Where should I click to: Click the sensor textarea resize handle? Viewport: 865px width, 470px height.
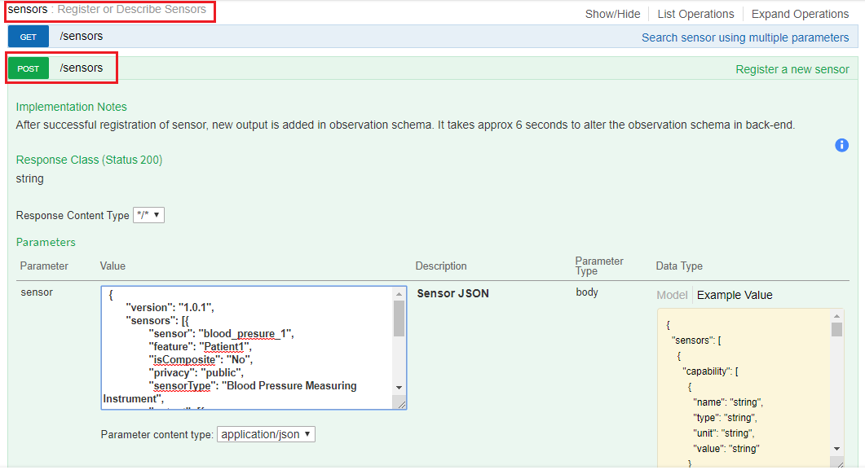point(401,405)
